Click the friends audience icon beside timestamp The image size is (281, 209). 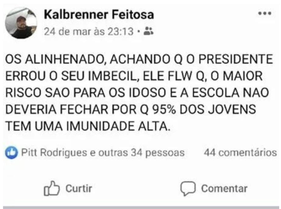(x=148, y=31)
